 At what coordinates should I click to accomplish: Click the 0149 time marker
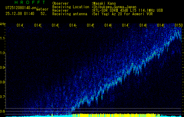[x=161, y=25]
